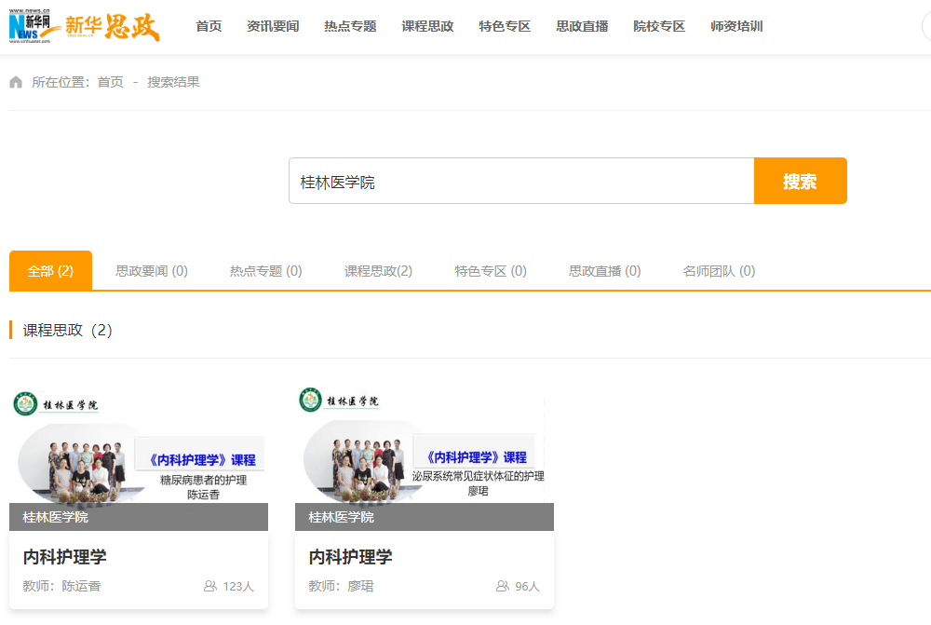Click viewer count icon on 陈运香 course
The width and height of the screenshot is (931, 625).
(210, 586)
